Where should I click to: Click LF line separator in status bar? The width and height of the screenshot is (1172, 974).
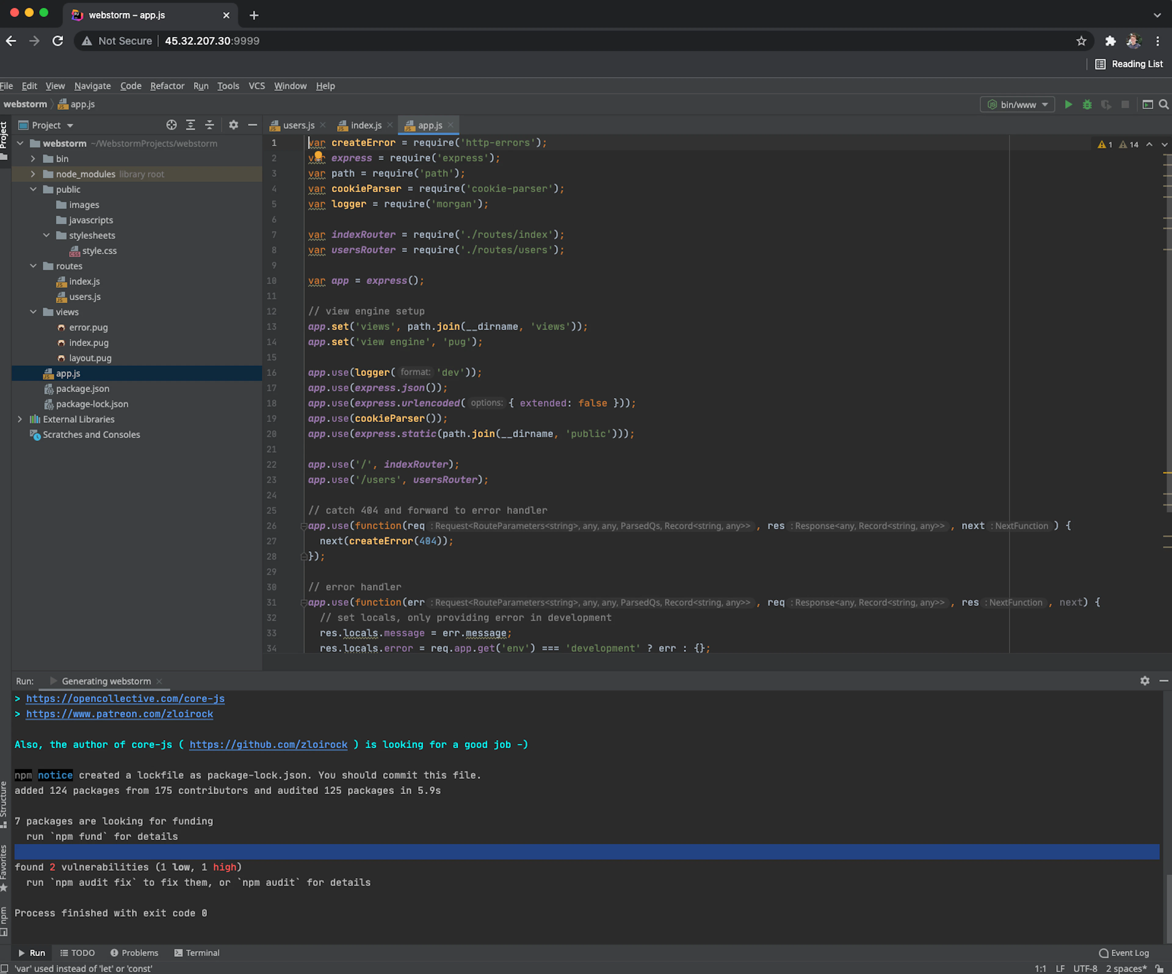[1060, 969]
